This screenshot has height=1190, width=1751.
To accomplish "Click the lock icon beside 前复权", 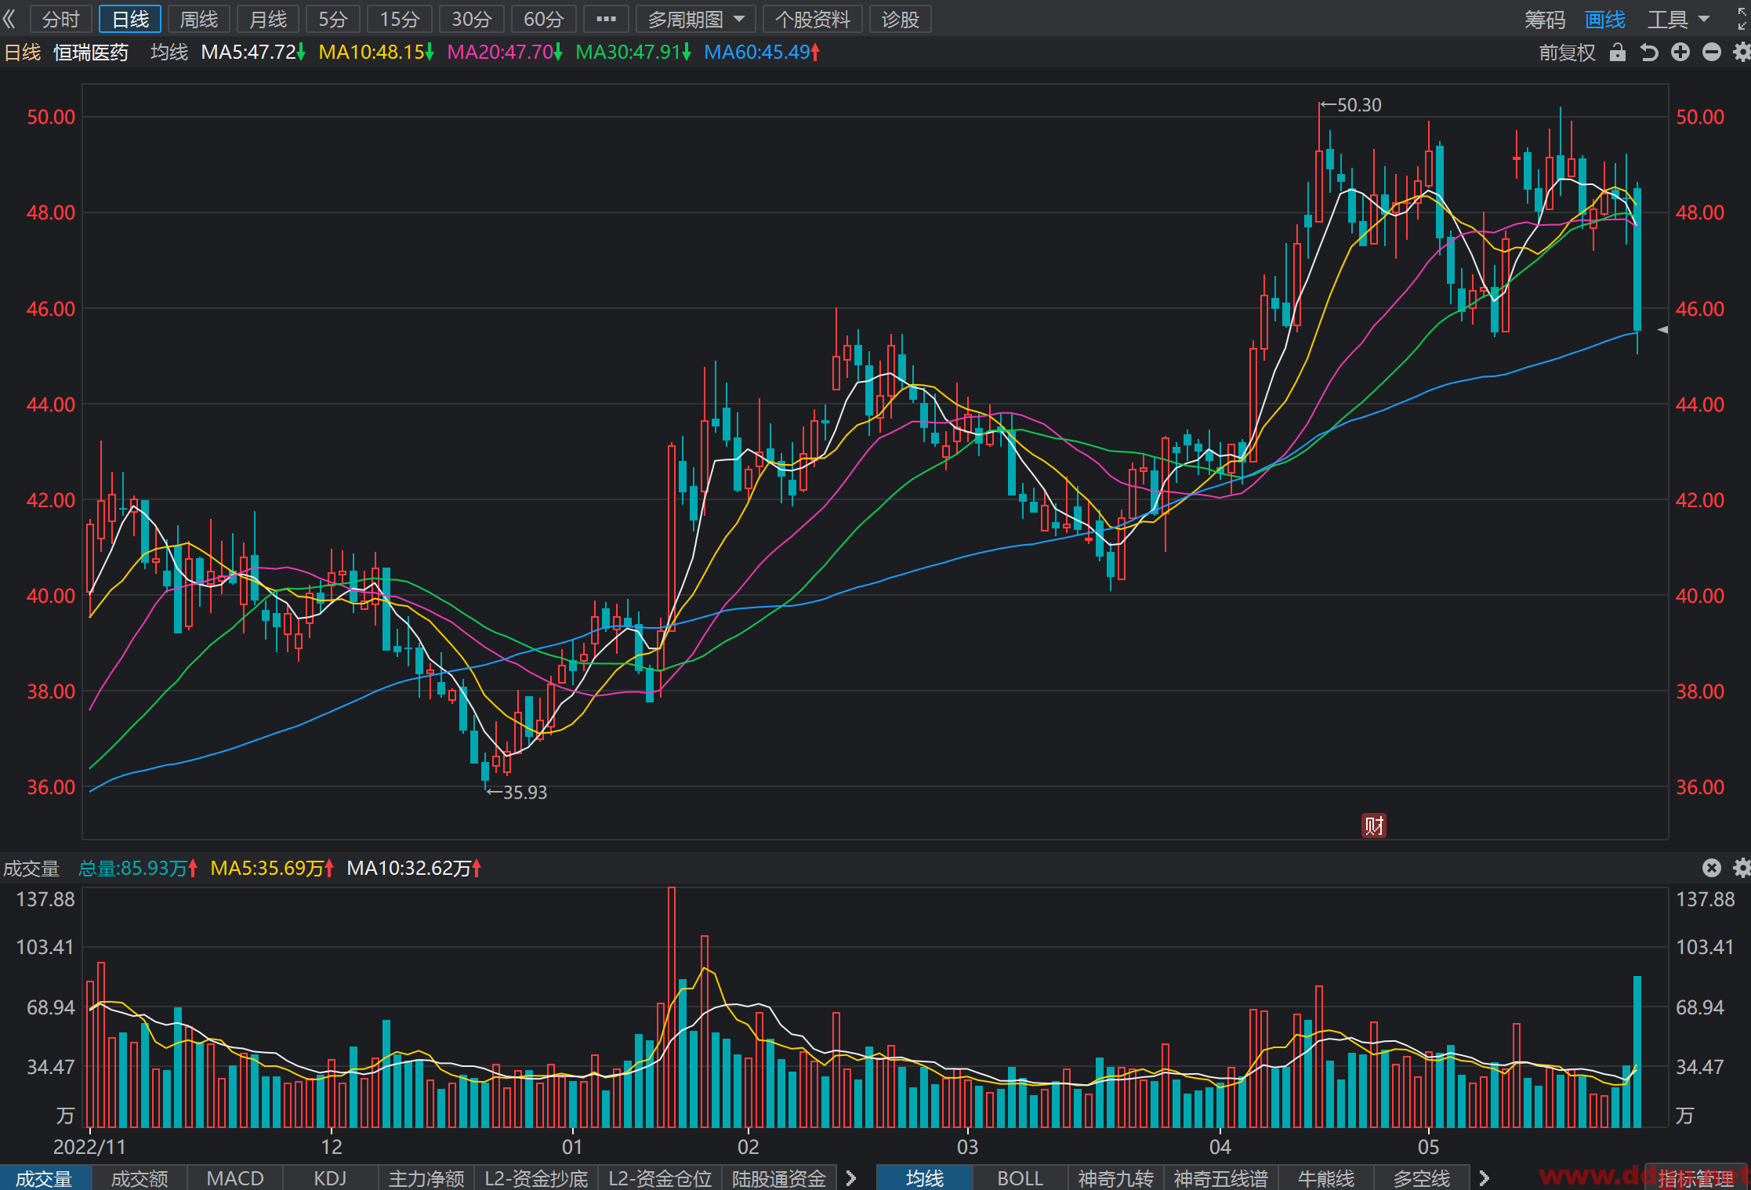I will (1618, 53).
